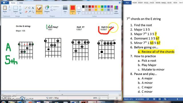Click the Word zoom slider handle
The height and width of the screenshot is (103, 183).
pyautogui.click(x=177, y=99)
